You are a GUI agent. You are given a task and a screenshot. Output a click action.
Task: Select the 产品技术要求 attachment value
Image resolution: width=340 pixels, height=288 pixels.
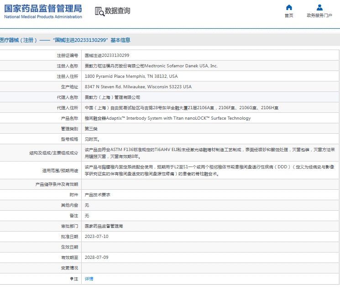97,195
